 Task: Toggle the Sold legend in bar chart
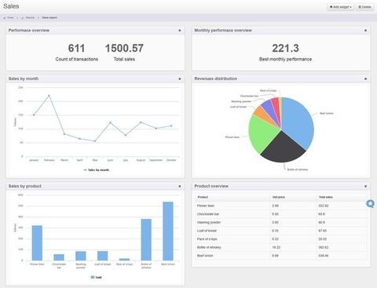[96, 277]
